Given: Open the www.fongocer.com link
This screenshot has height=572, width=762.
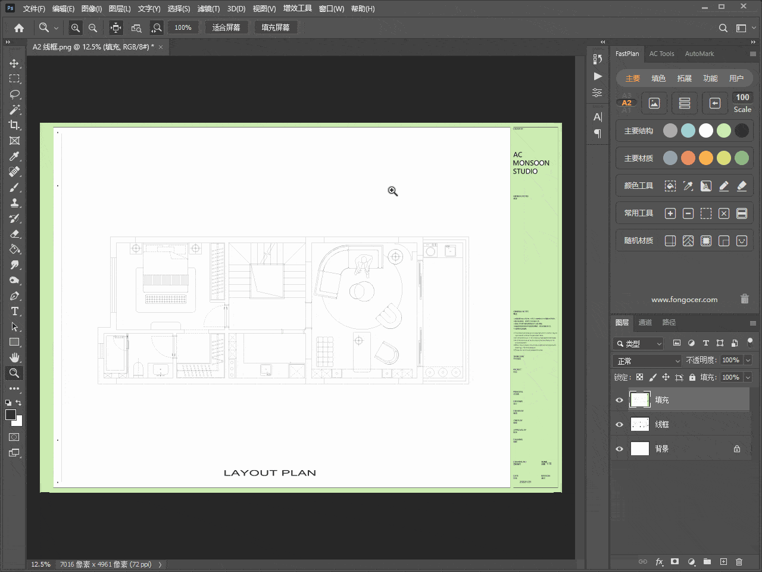Looking at the screenshot, I should tap(684, 300).
